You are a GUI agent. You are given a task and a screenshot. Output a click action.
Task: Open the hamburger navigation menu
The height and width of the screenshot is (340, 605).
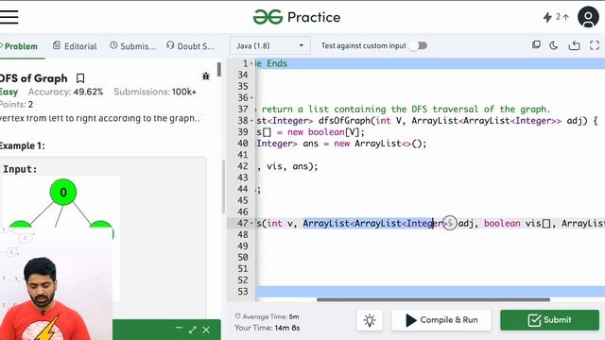[9, 17]
